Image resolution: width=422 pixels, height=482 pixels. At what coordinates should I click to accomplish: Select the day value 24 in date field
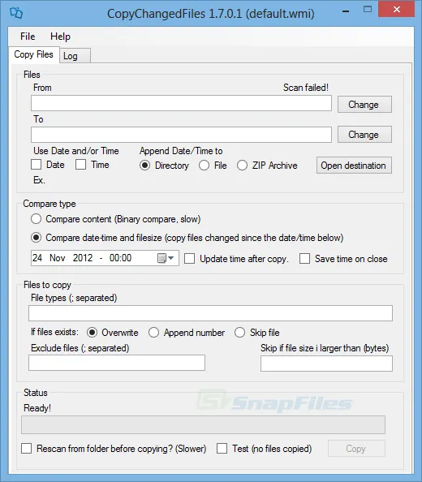[x=37, y=257]
